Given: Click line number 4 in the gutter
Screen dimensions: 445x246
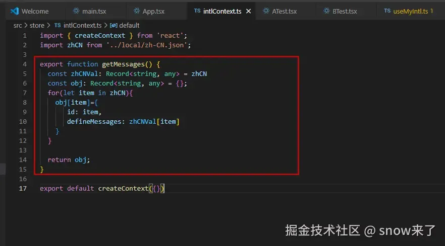Looking at the screenshot, I should (x=25, y=64).
